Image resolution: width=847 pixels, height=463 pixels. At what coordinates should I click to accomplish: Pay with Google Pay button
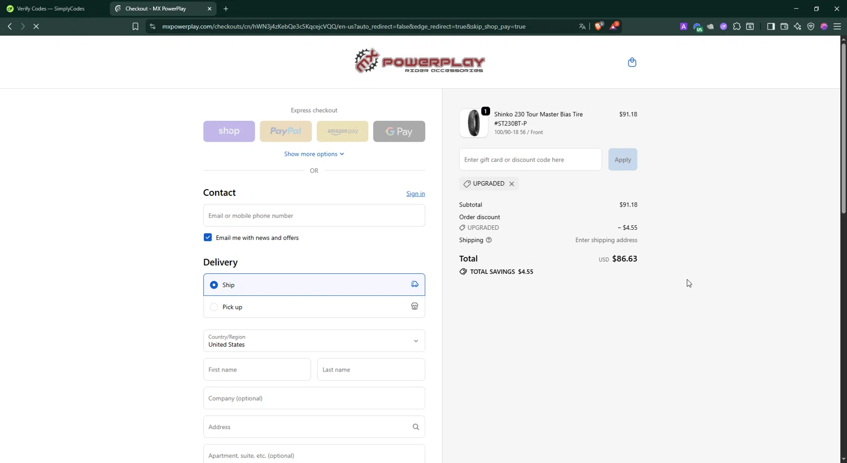pos(399,131)
